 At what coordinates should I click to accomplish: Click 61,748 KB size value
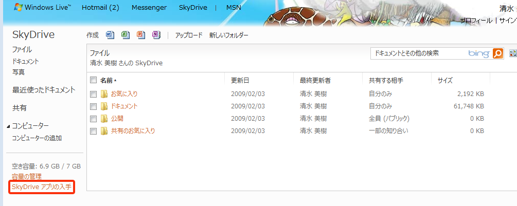[x=469, y=106]
